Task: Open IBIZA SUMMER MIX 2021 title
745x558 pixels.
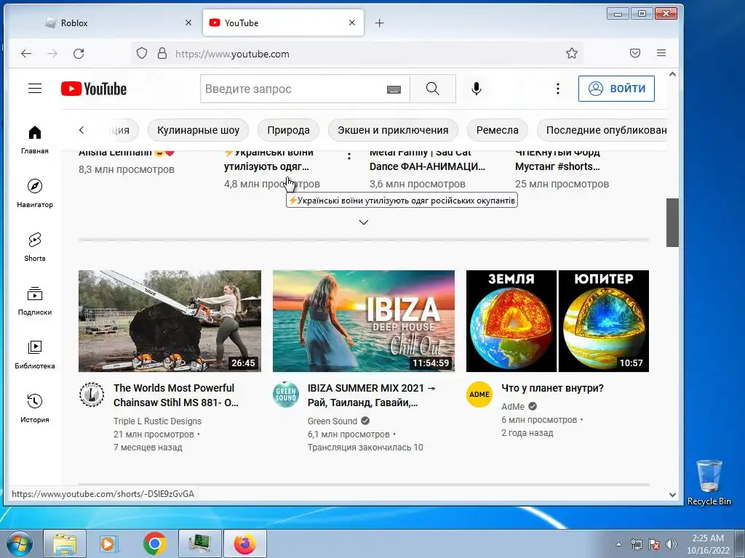Action: [372, 395]
